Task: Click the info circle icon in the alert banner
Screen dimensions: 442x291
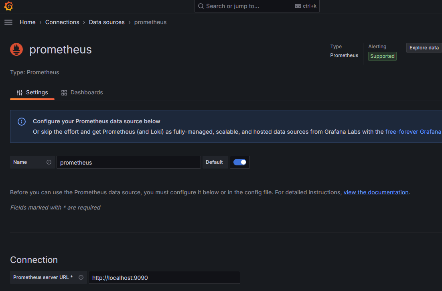Action: click(x=22, y=122)
